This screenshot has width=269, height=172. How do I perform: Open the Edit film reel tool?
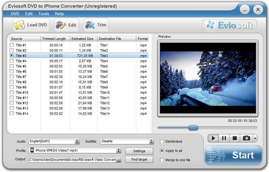point(67,25)
